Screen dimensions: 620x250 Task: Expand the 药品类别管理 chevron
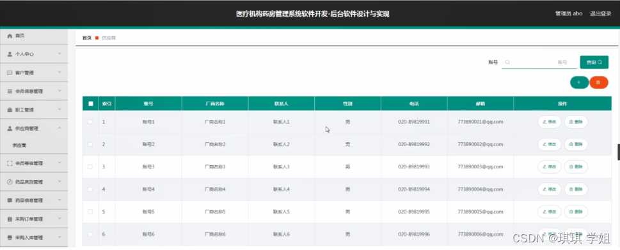coord(60,181)
